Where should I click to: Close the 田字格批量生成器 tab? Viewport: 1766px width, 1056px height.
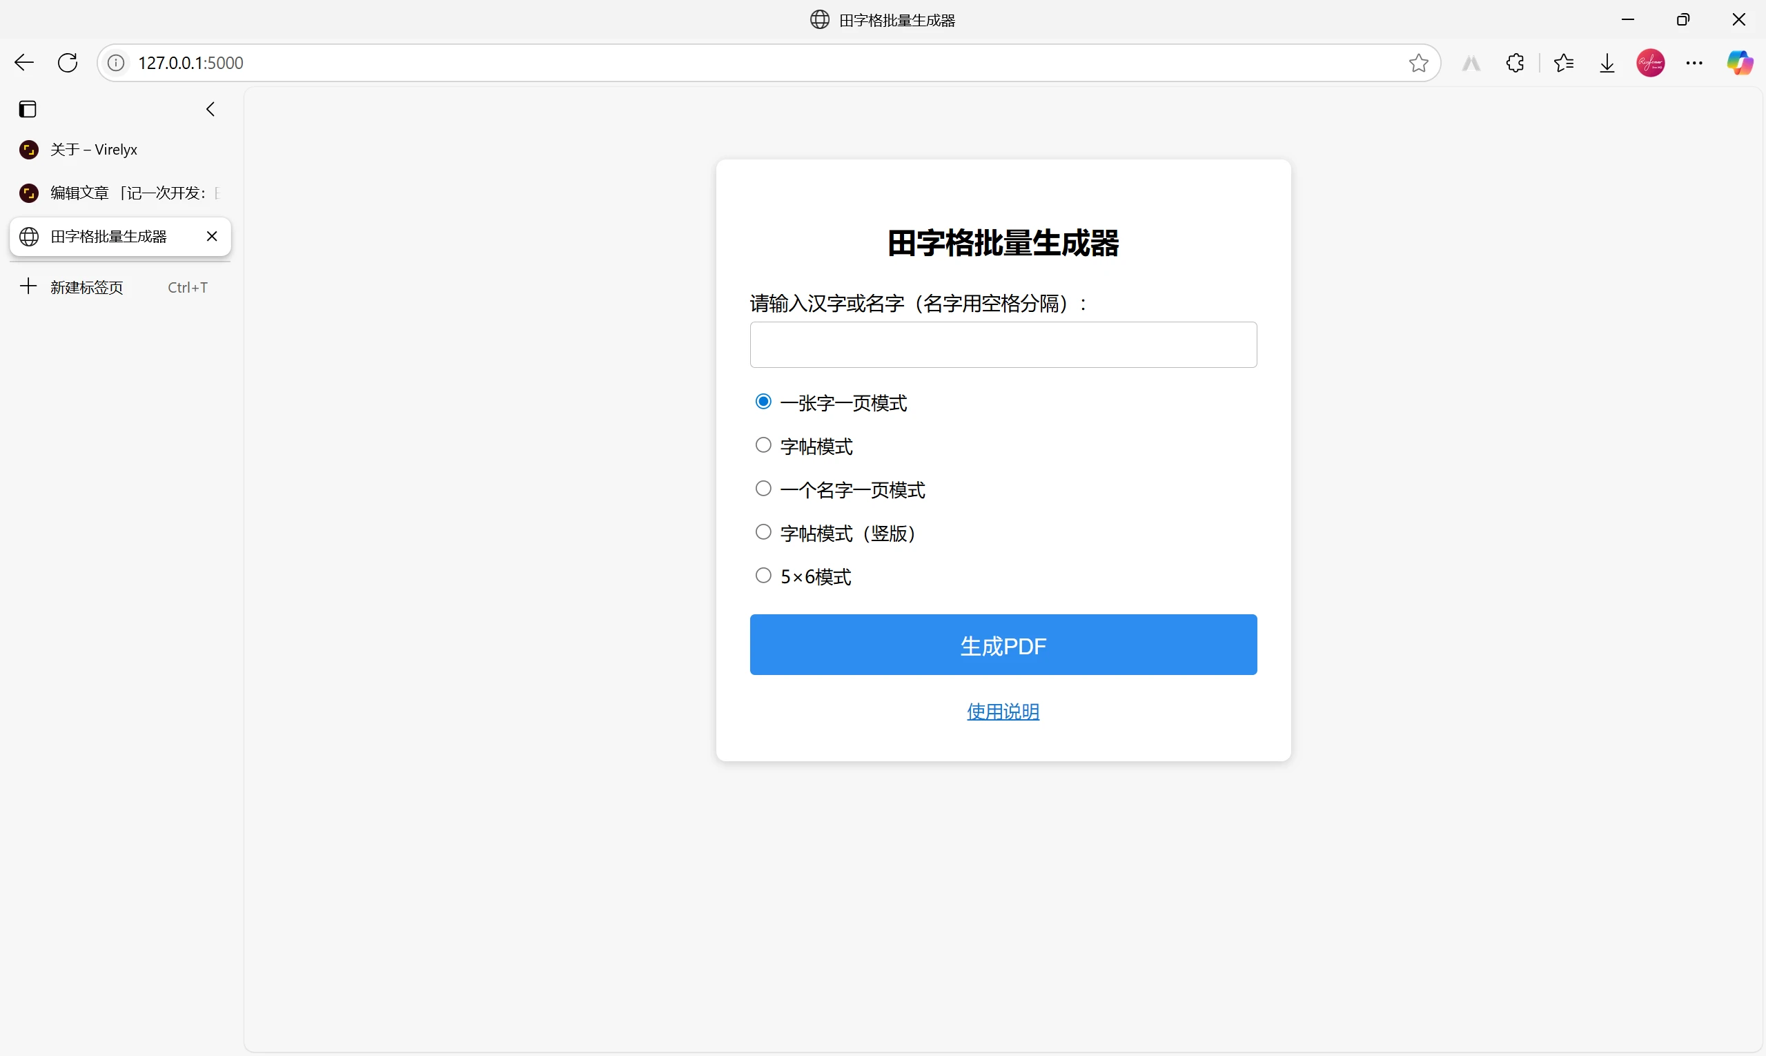click(x=211, y=236)
